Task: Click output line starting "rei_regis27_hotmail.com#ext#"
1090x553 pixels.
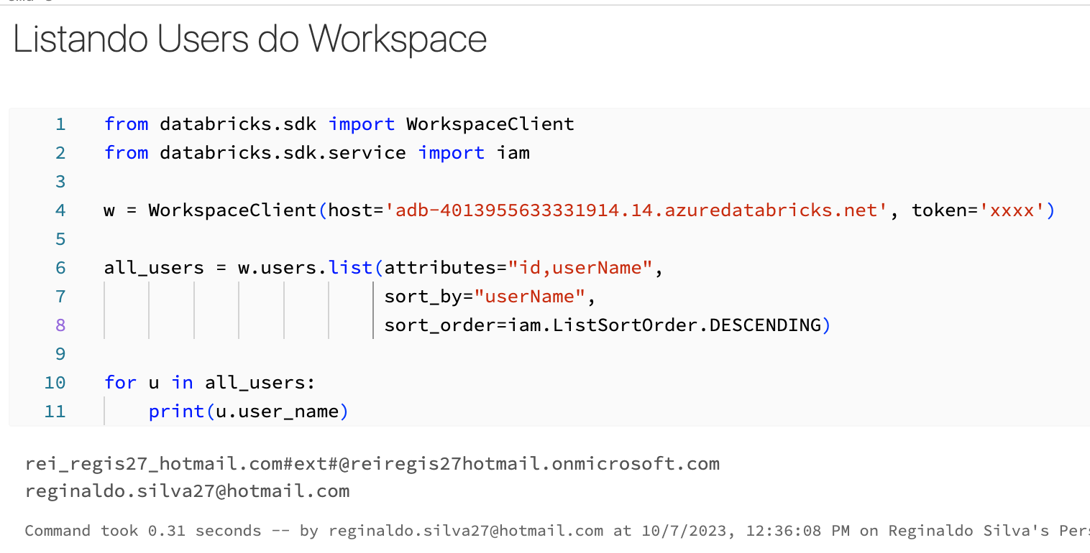Action: pyautogui.click(x=372, y=464)
